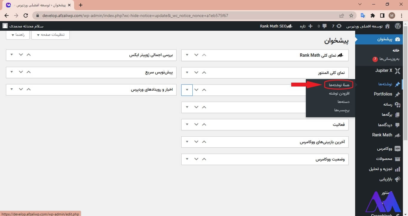Open the Google Translate extension icon
Image resolution: width=408 pixels, height=216 pixels.
point(363,16)
